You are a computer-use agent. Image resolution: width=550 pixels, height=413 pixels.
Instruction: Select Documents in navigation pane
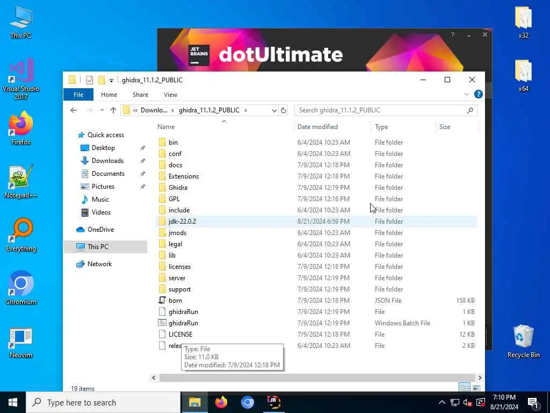pyautogui.click(x=108, y=174)
